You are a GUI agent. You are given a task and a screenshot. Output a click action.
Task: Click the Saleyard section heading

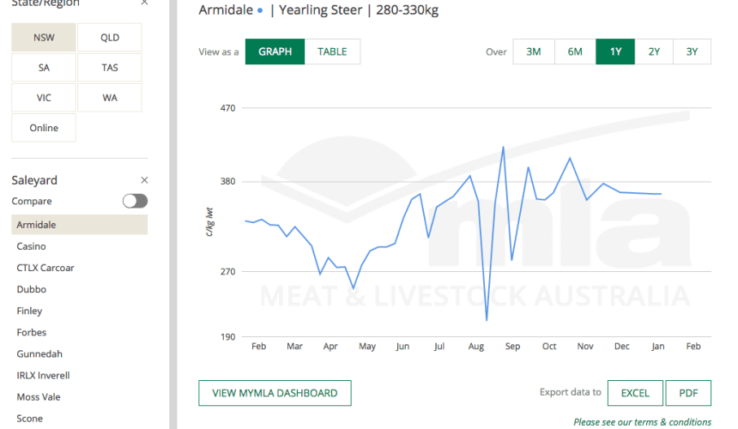[34, 180]
